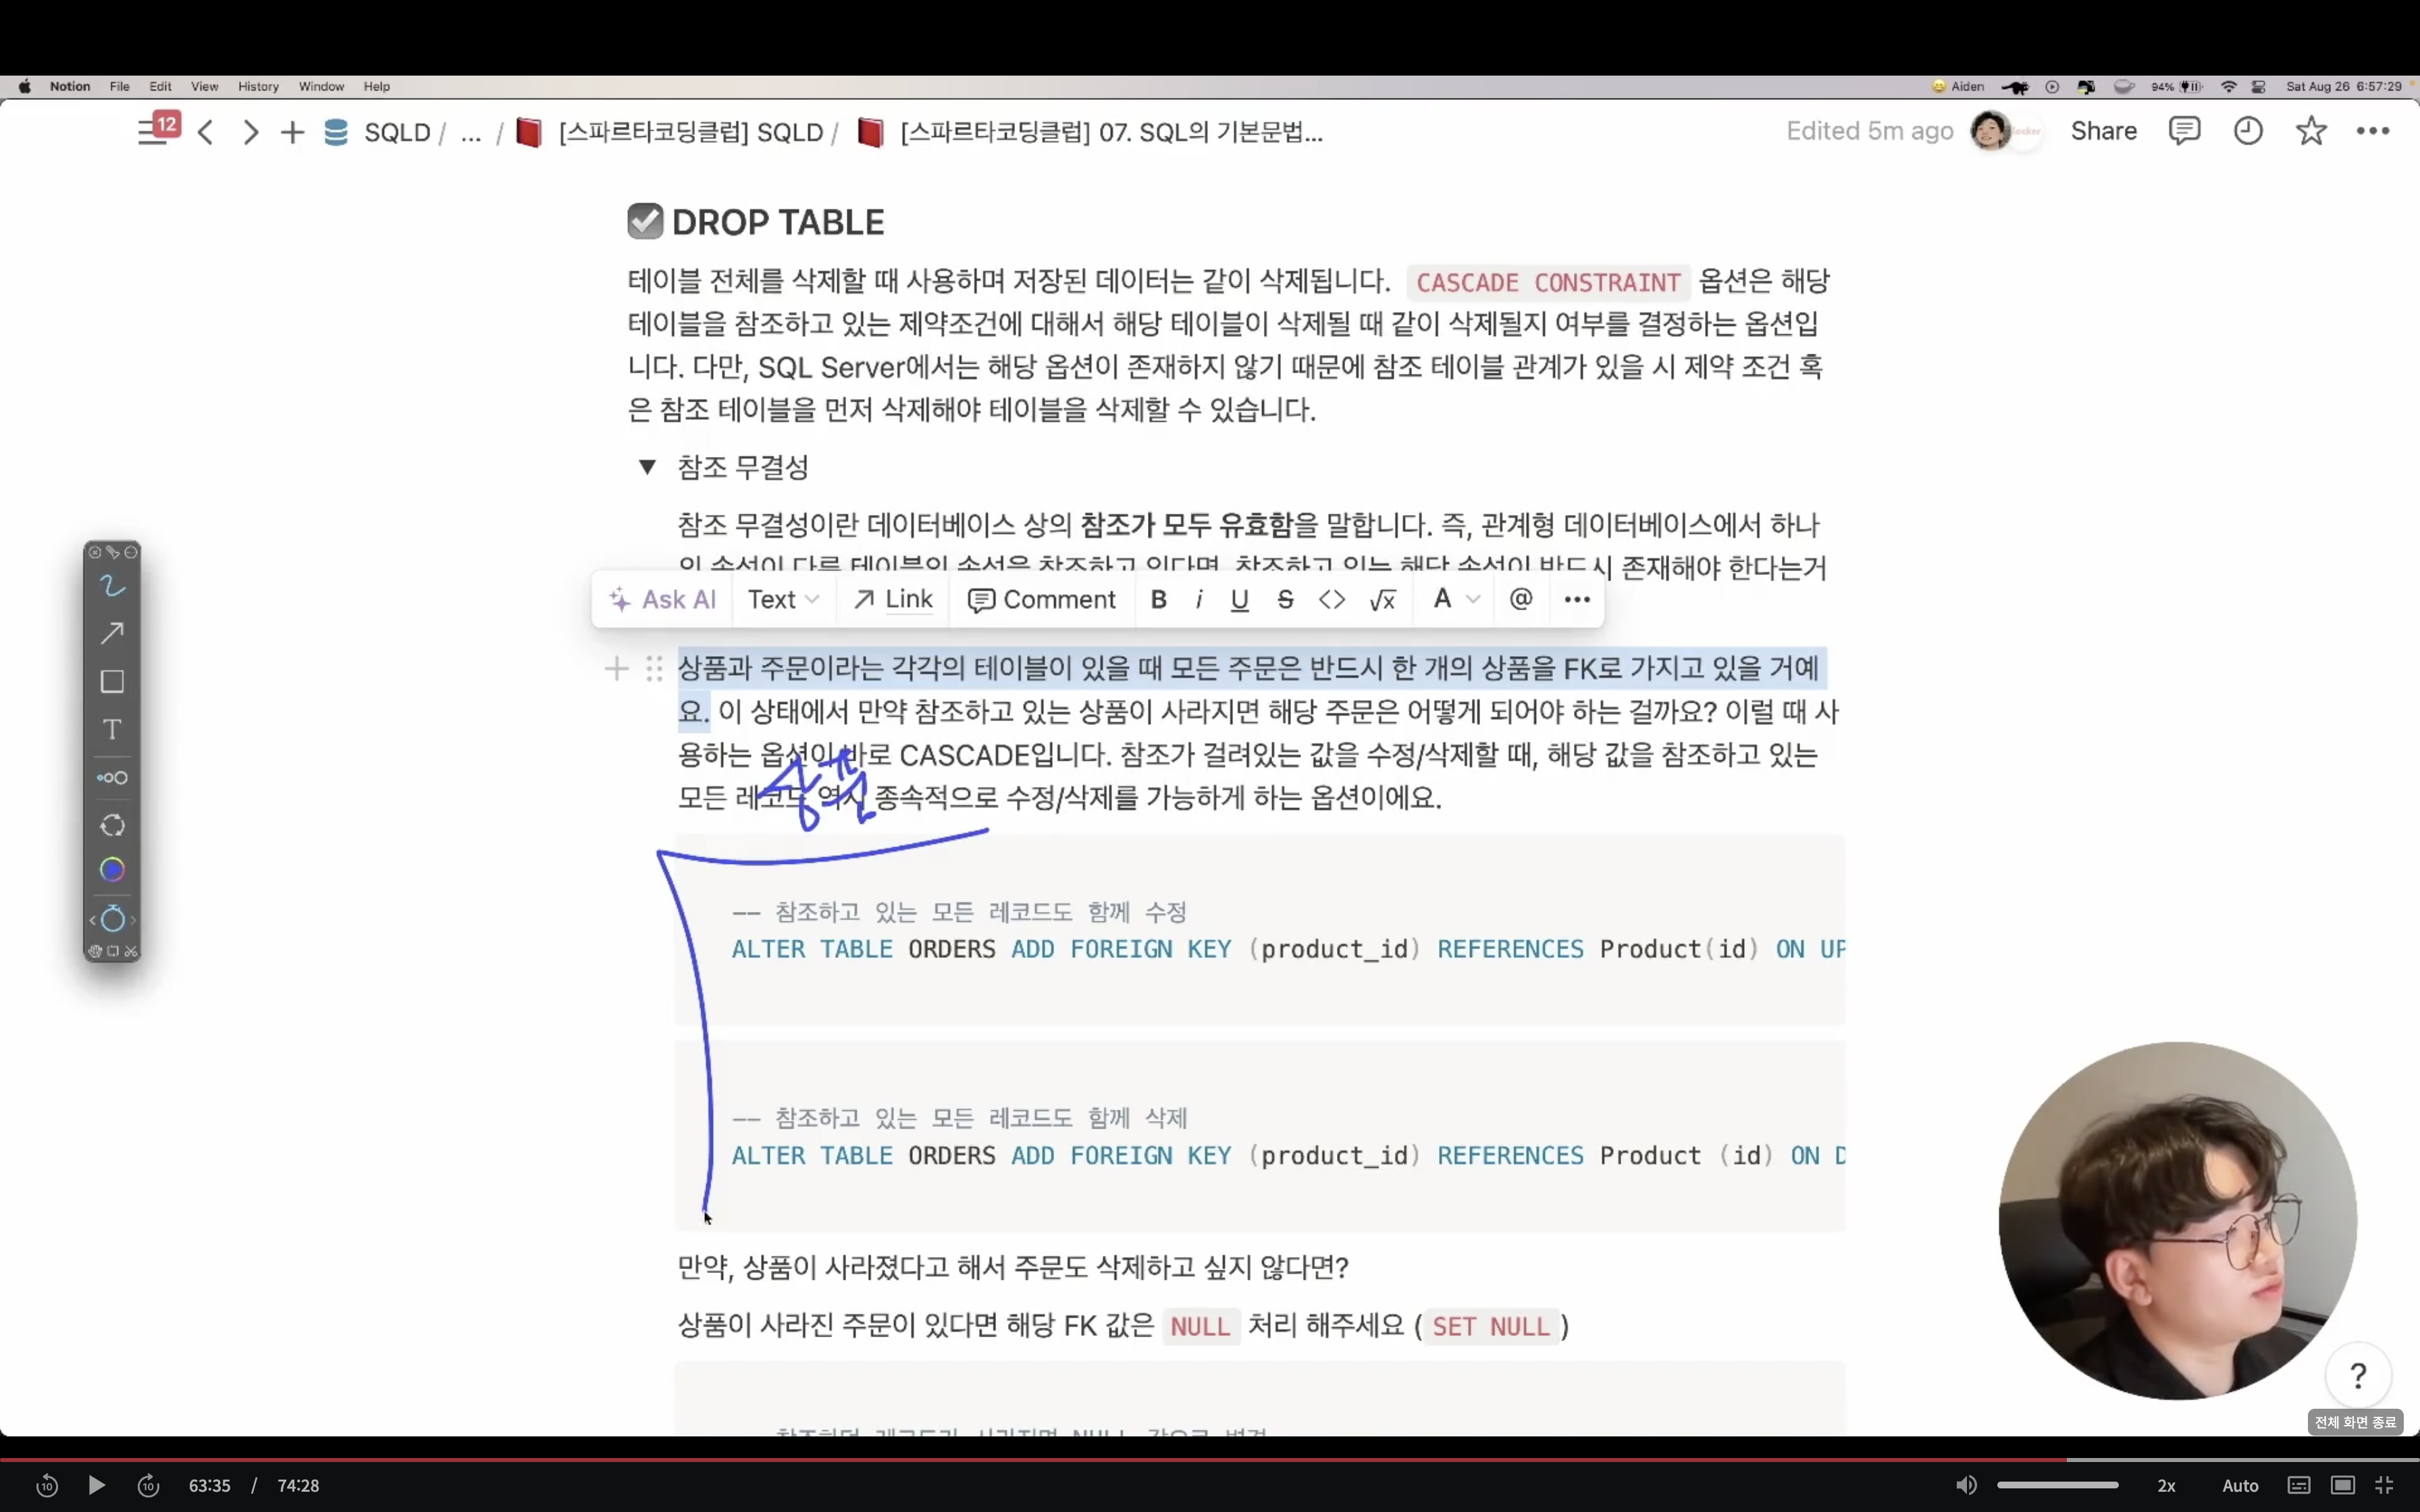This screenshot has width=2420, height=1512.
Task: Add a block with the plus handle
Action: 617,668
